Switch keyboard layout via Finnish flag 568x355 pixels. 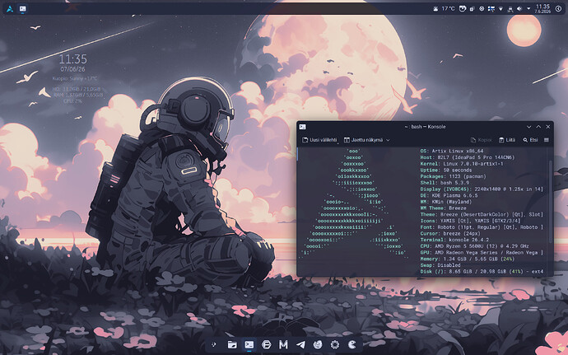click(x=491, y=9)
